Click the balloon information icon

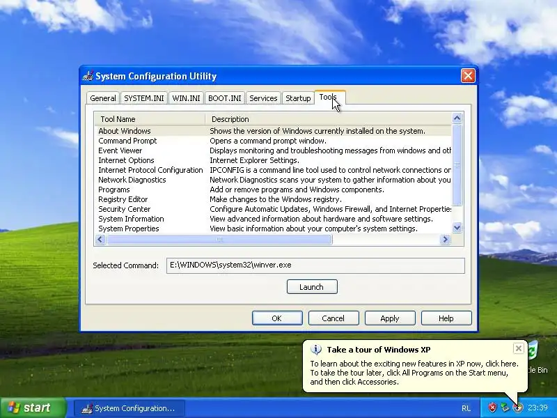point(316,350)
